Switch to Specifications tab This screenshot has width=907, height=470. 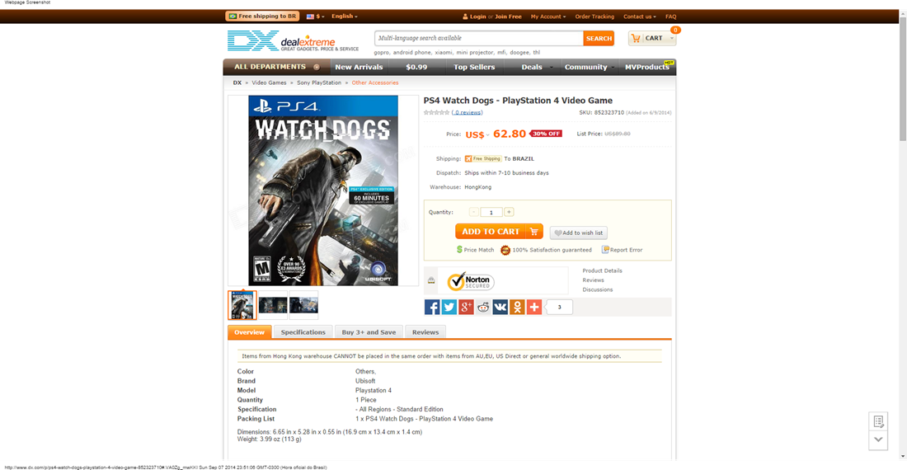[303, 332]
